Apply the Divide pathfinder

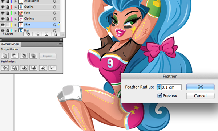point(5,68)
